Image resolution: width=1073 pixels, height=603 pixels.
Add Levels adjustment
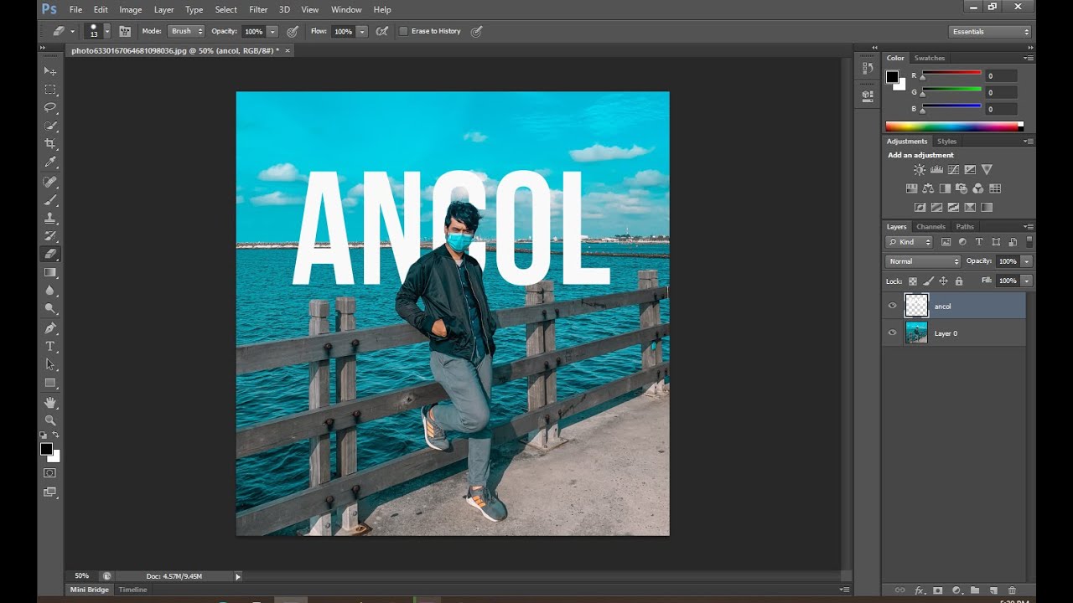936,170
